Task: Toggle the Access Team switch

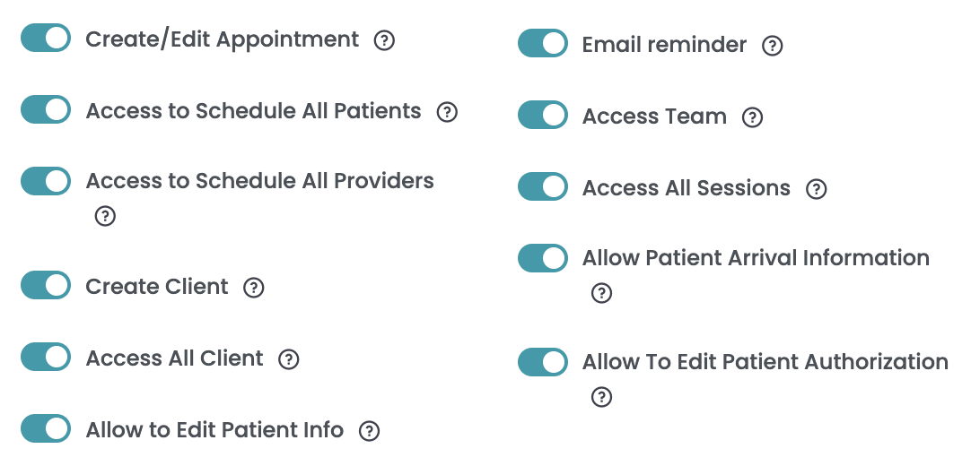Action: 542,115
